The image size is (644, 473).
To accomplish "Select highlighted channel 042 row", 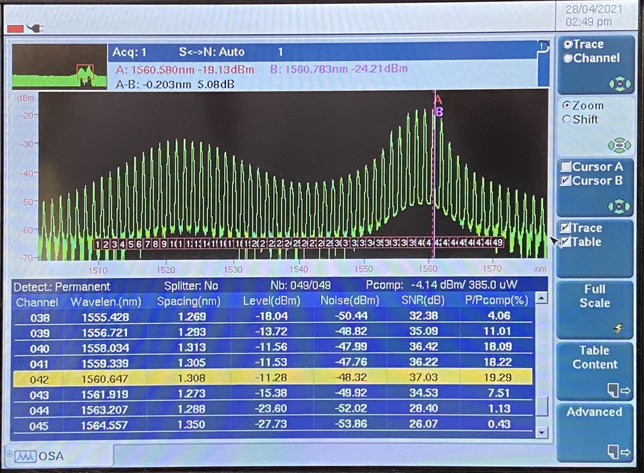I will (273, 378).
